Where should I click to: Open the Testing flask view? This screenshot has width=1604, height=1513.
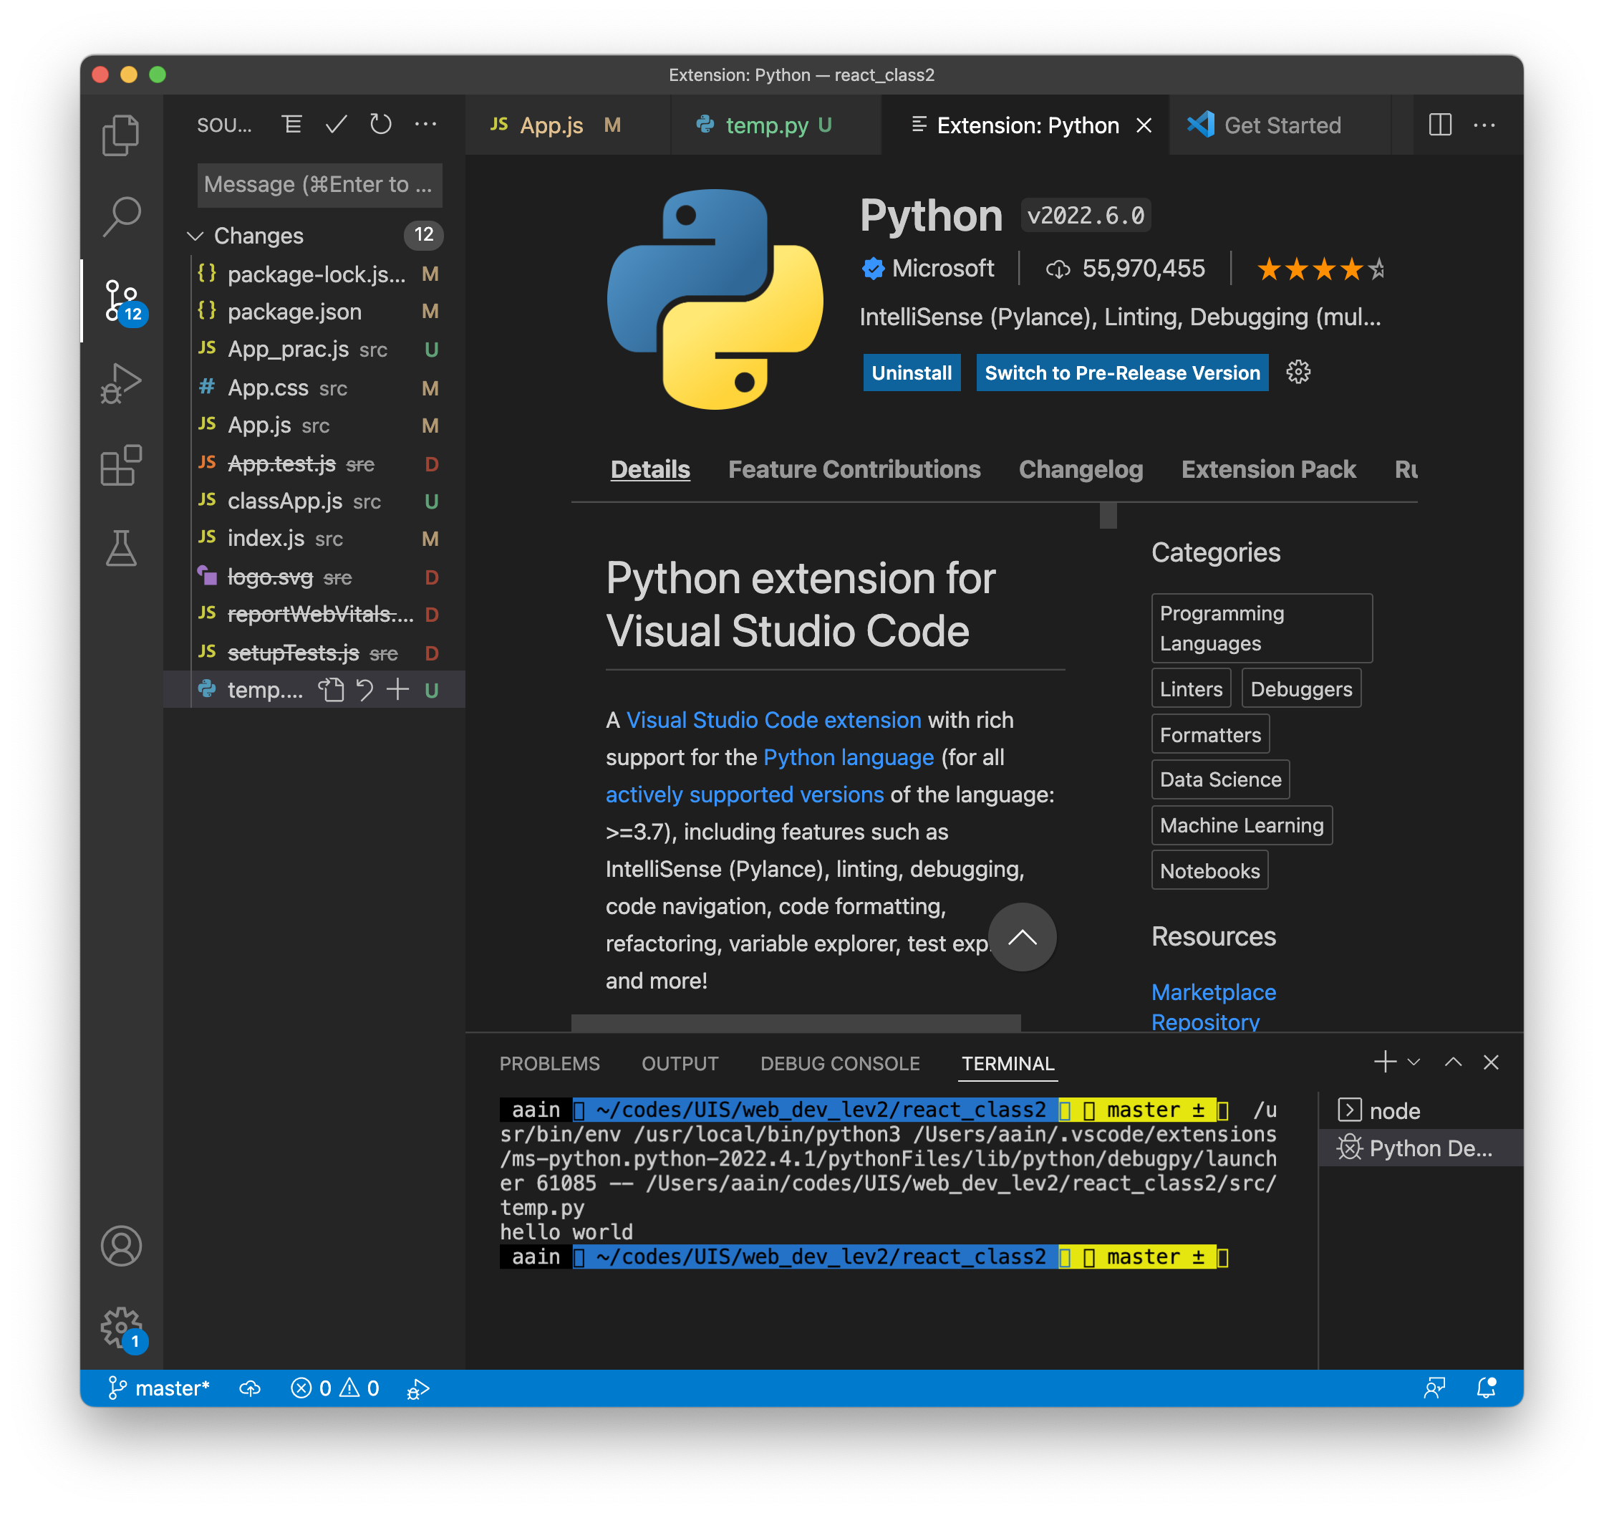tap(121, 548)
